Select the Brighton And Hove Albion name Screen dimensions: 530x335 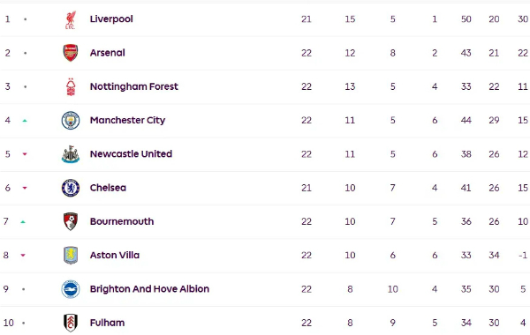149,289
